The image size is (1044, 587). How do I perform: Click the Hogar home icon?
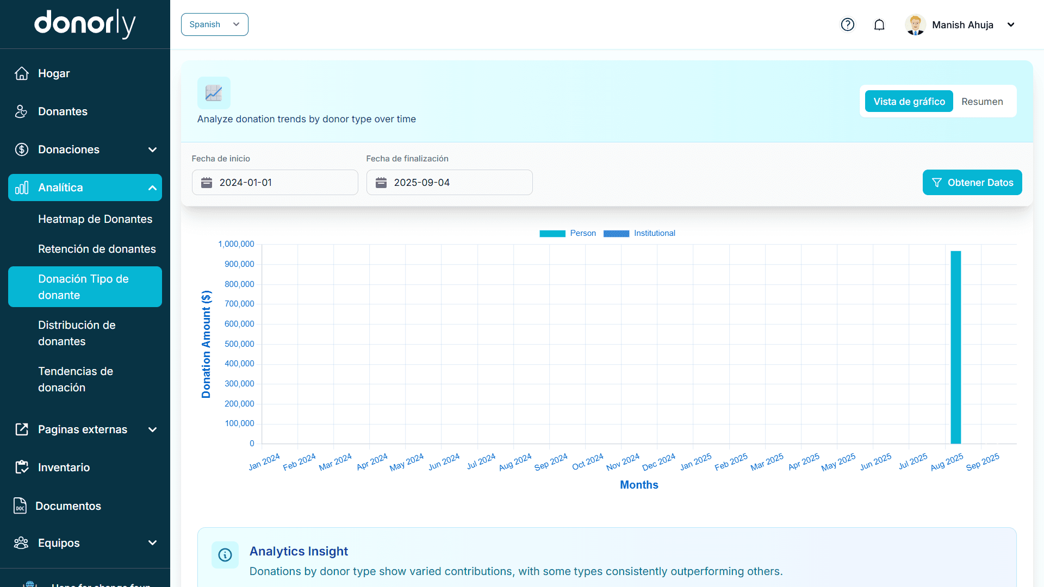pos(22,73)
